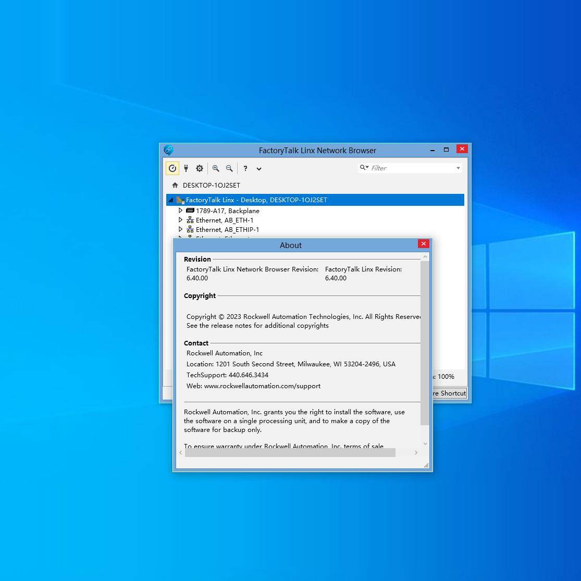Click the backplane icon next to 1789-A17

190,210
